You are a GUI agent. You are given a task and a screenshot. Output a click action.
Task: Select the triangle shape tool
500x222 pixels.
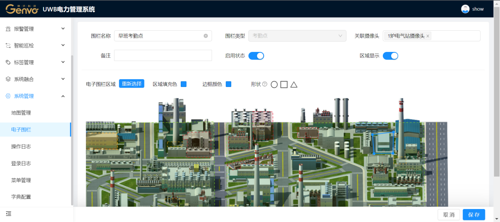point(294,84)
